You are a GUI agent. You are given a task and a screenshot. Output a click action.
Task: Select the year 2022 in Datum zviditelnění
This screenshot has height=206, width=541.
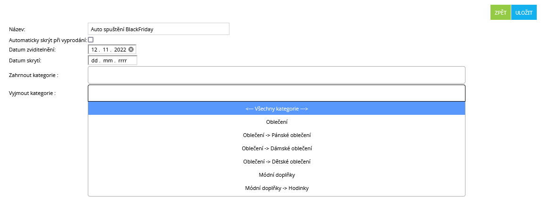(x=120, y=50)
